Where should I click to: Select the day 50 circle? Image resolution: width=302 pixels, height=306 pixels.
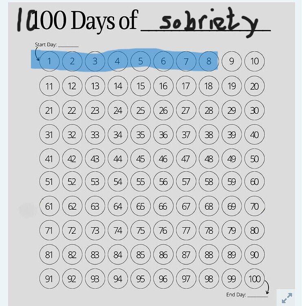click(x=254, y=158)
